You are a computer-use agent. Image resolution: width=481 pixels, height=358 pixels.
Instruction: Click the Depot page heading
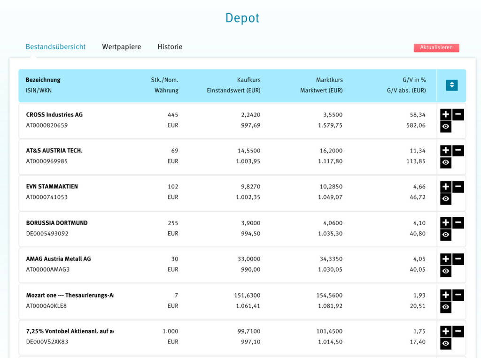tap(242, 18)
